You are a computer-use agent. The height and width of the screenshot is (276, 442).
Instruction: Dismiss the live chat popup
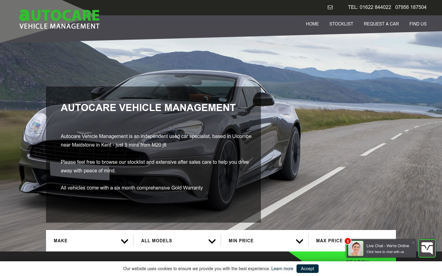tap(413, 243)
